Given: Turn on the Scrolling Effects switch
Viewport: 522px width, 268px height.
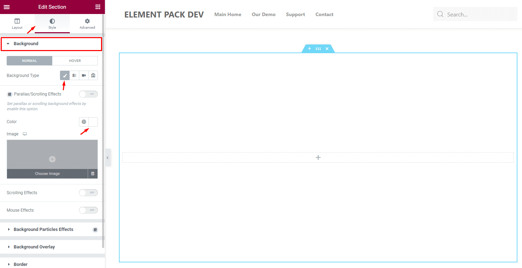Looking at the screenshot, I should pyautogui.click(x=88, y=193).
